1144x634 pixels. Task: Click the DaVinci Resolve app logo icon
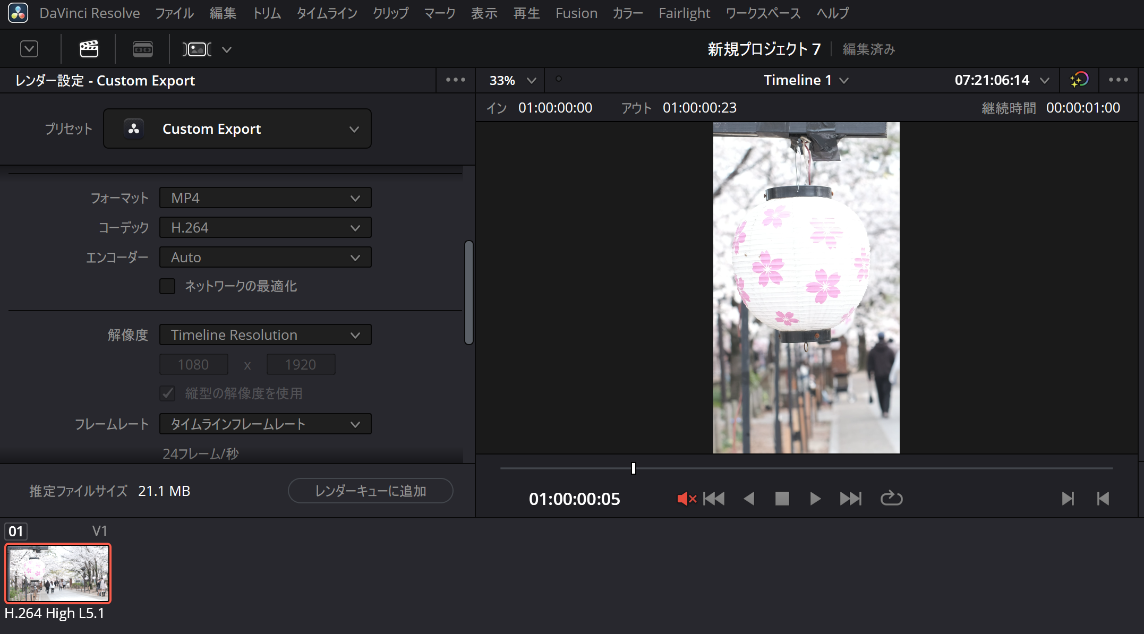(x=18, y=13)
